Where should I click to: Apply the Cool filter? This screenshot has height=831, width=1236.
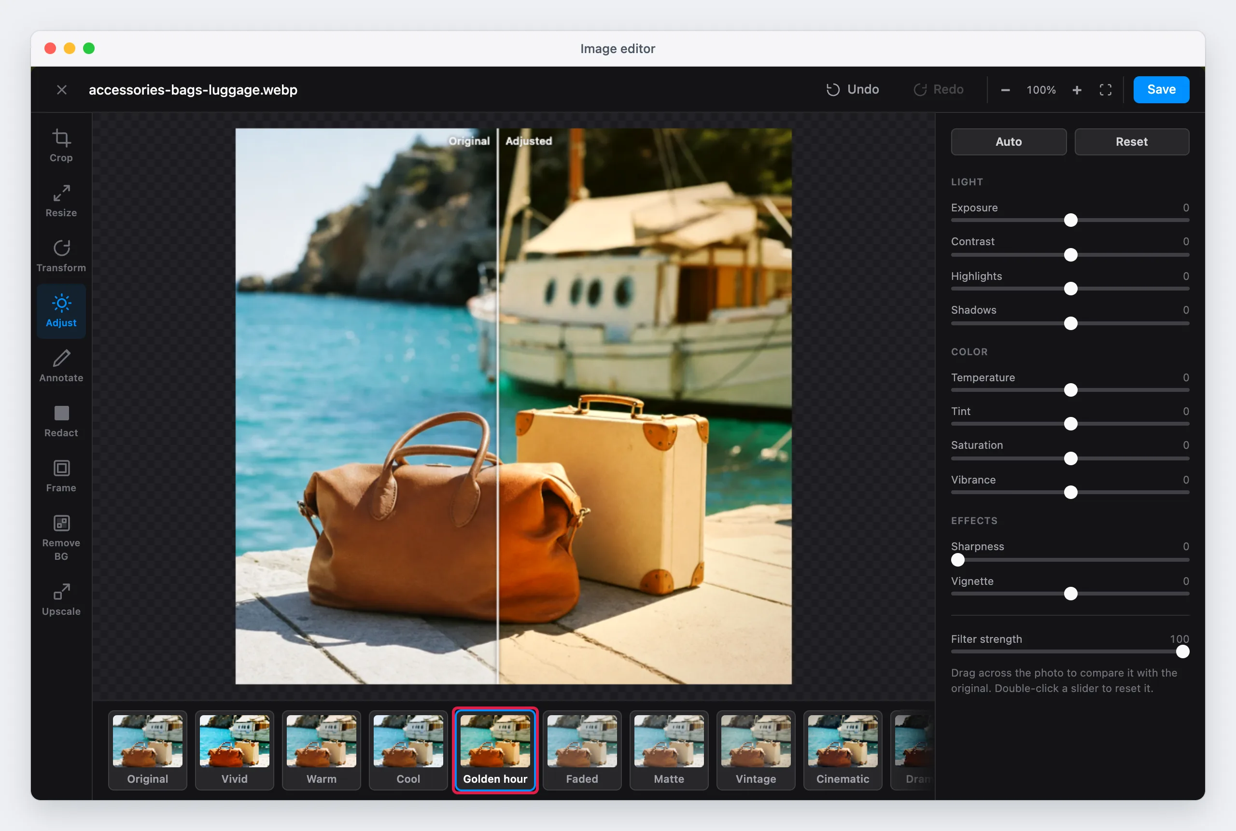pyautogui.click(x=408, y=750)
